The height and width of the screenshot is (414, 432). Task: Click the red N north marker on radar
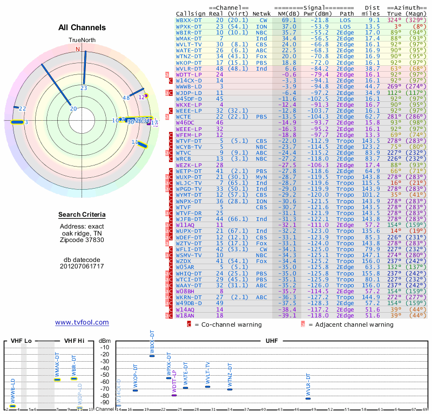(78, 49)
